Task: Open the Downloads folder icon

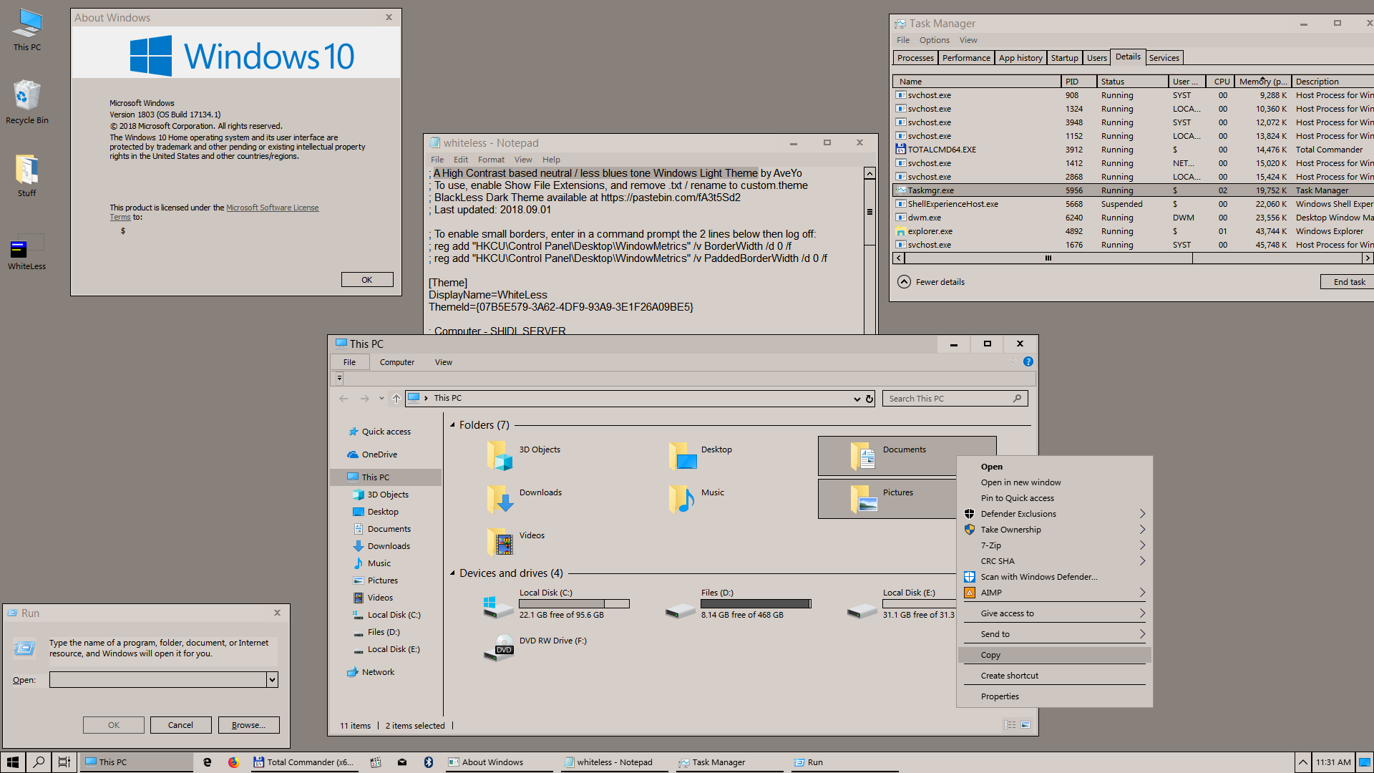Action: [x=500, y=499]
